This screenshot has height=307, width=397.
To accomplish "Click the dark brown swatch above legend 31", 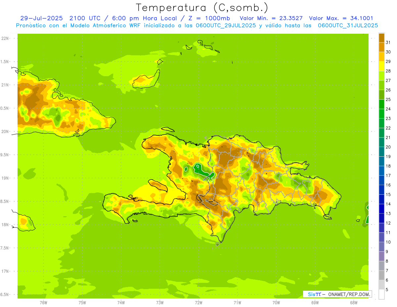I will pyautogui.click(x=381, y=38).
